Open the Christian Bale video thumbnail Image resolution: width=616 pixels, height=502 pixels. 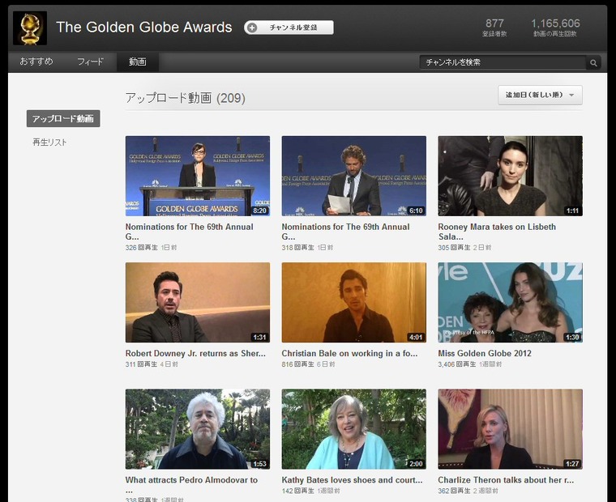354,302
